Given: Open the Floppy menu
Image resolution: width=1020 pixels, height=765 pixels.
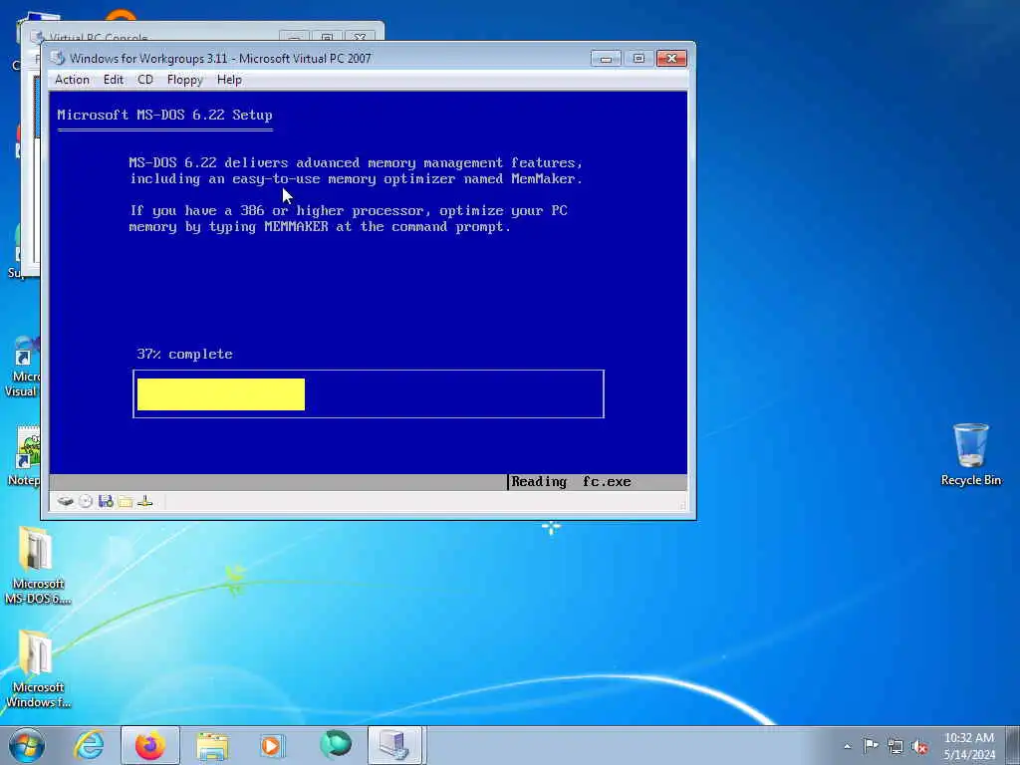Looking at the screenshot, I should (184, 80).
